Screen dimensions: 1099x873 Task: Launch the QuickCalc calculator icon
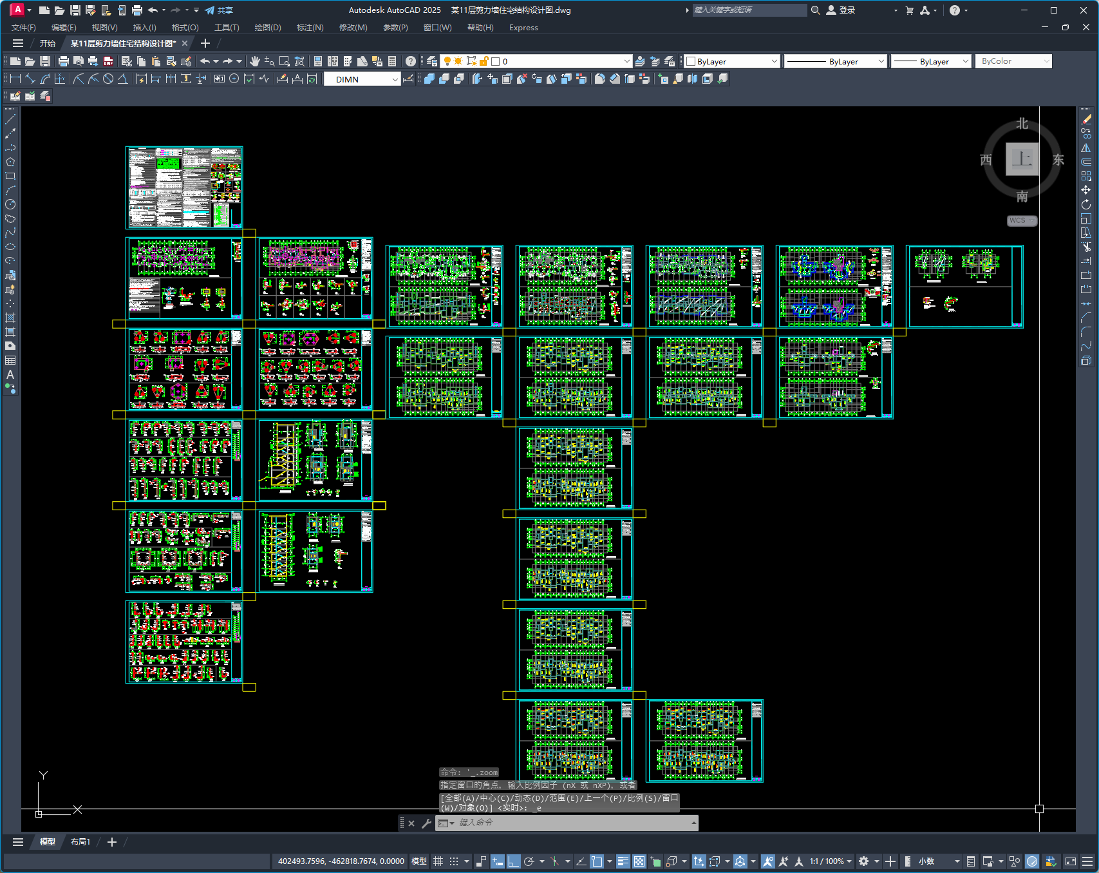coord(392,61)
